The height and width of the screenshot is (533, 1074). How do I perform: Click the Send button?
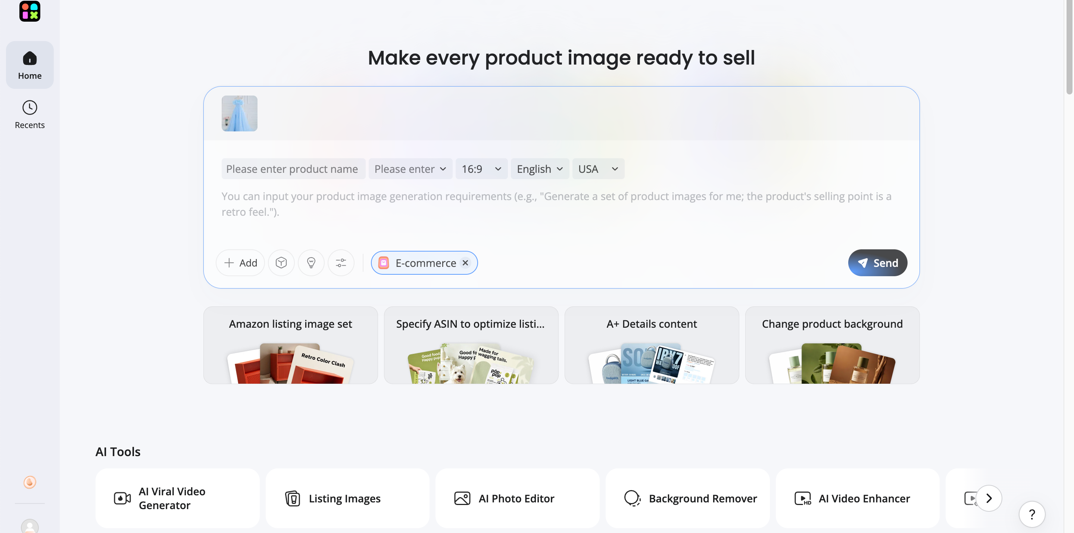[877, 263]
